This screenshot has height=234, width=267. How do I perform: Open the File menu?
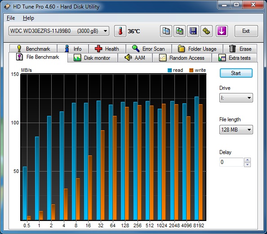[11, 18]
